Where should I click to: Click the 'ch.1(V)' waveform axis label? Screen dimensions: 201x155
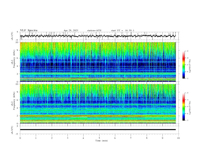12,36
